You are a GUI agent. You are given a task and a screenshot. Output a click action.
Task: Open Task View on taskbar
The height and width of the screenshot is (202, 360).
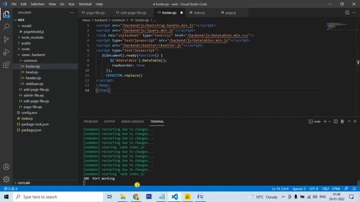pos(110,197)
